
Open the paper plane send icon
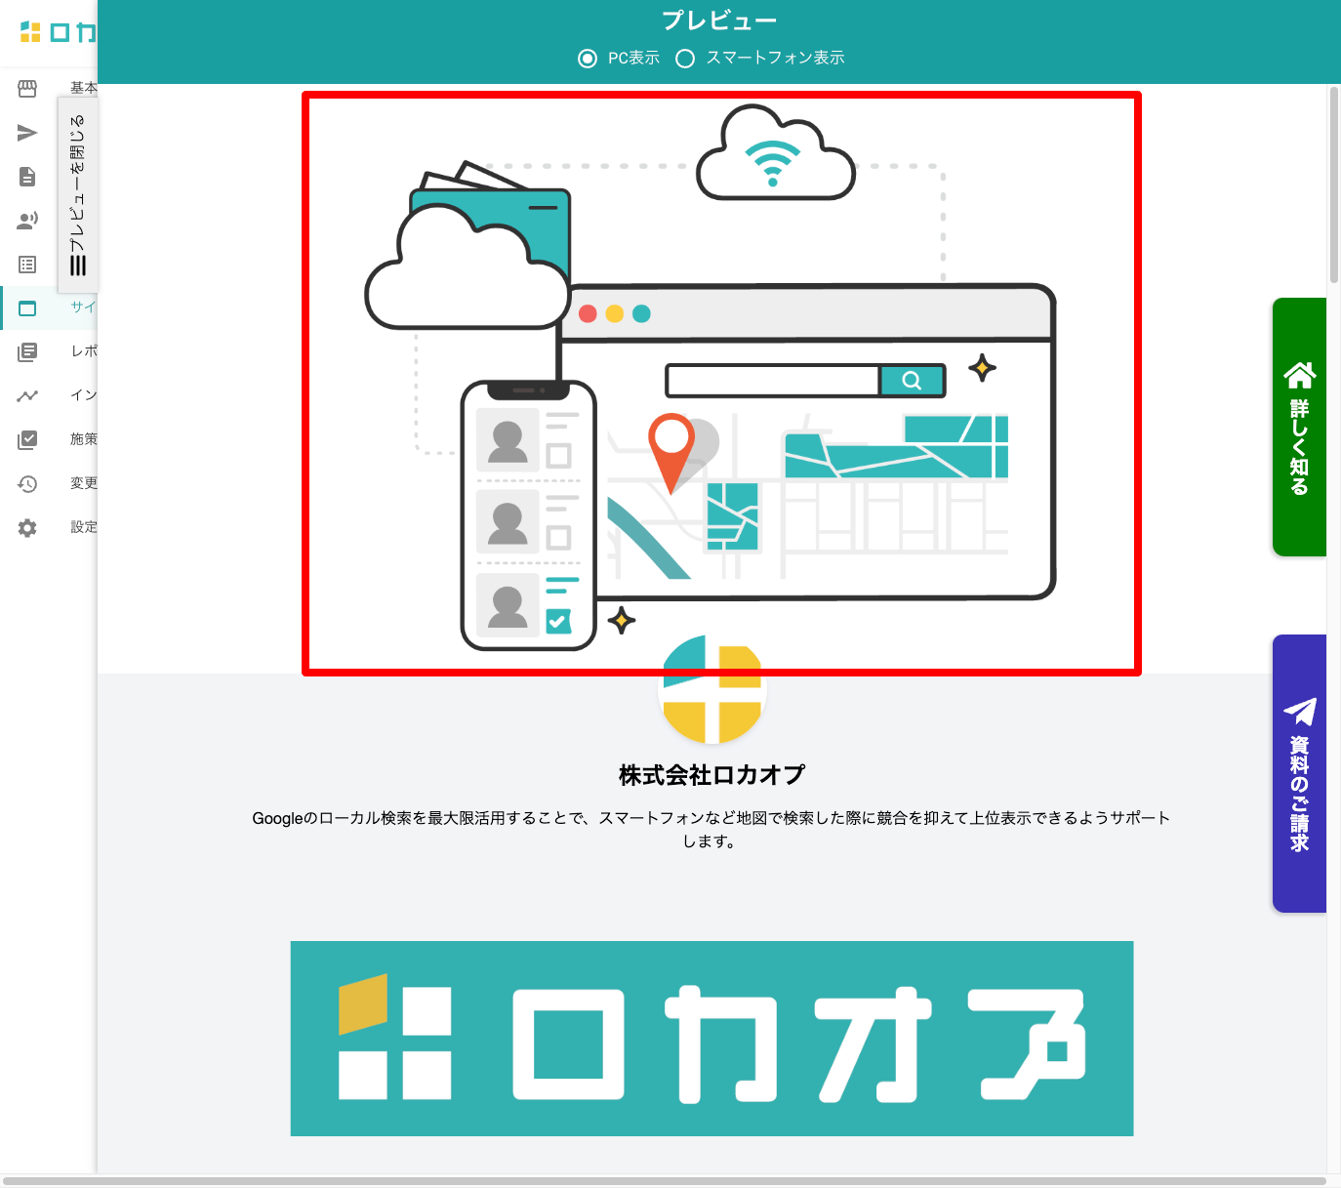27,133
